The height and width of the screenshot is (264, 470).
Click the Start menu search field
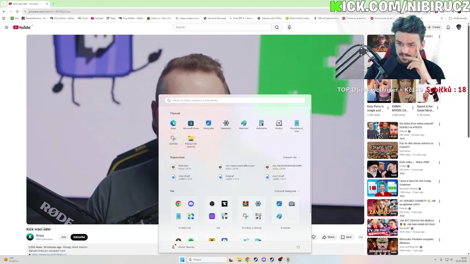tap(235, 100)
